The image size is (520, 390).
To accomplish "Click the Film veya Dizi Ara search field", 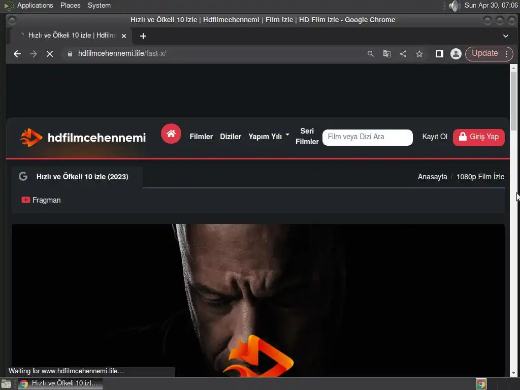I will click(368, 137).
